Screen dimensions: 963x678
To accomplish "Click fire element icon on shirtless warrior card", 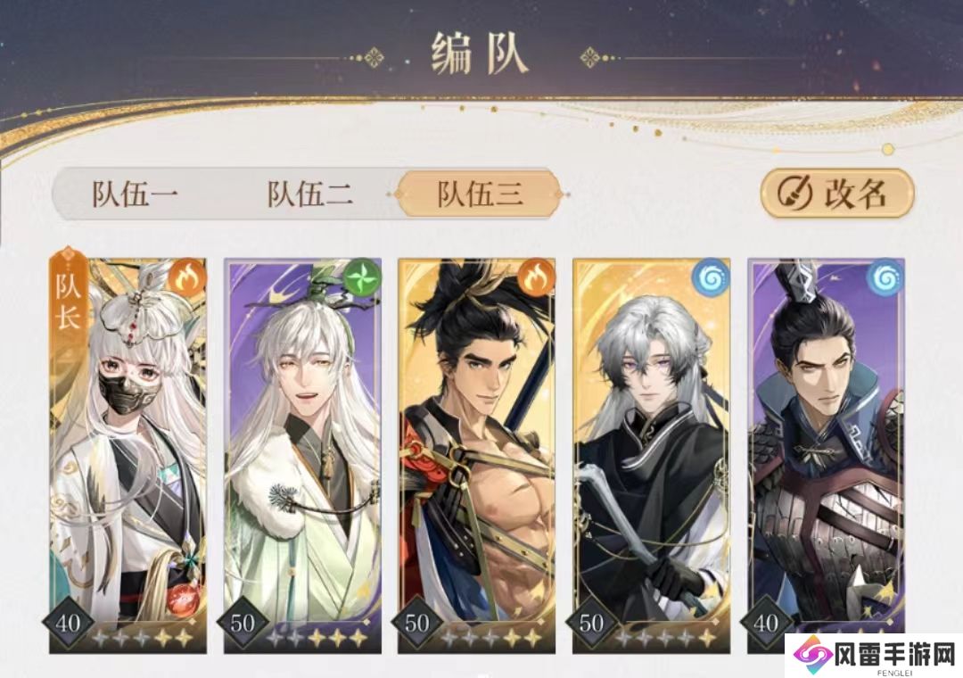I will click(x=536, y=277).
